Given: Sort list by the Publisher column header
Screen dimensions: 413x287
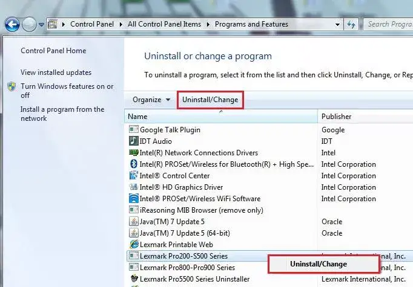Looking at the screenshot, I should (366, 117).
